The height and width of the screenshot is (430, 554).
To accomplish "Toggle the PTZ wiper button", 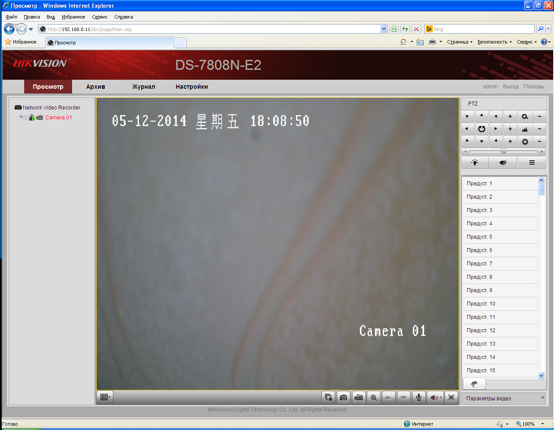I will pyautogui.click(x=503, y=162).
